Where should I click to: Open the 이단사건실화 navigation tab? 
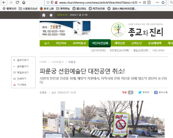(x=100, y=43)
